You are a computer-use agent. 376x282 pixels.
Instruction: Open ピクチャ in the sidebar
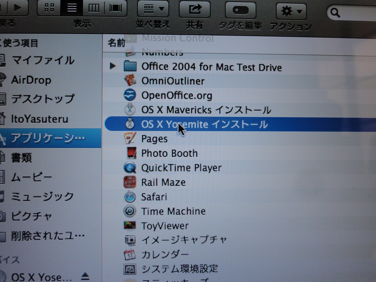(31, 216)
